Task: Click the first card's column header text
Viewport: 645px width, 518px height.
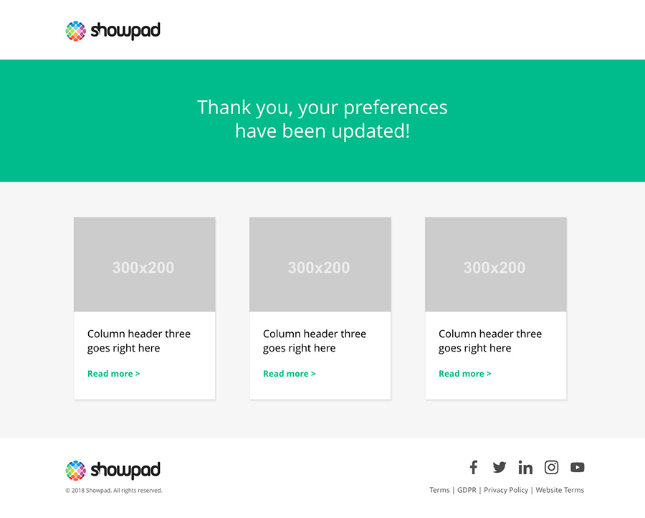Action: 139,341
